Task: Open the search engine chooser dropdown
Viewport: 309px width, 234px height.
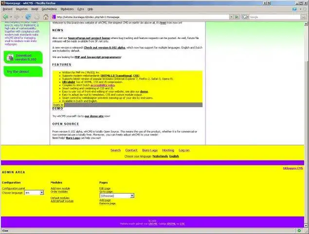Action: [248, 17]
